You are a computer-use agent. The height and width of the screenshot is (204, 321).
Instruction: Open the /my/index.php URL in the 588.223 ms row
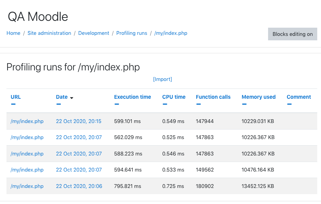tap(27, 154)
